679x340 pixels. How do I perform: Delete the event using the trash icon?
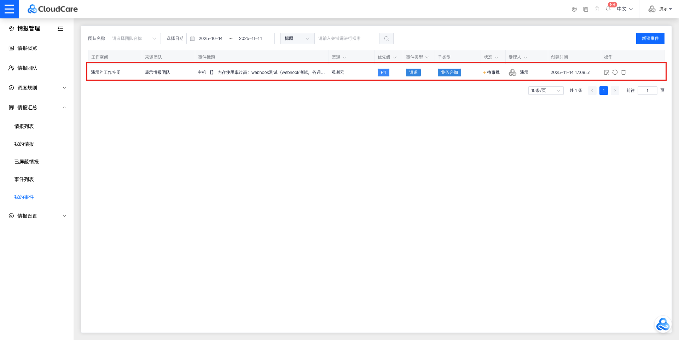(x=623, y=72)
